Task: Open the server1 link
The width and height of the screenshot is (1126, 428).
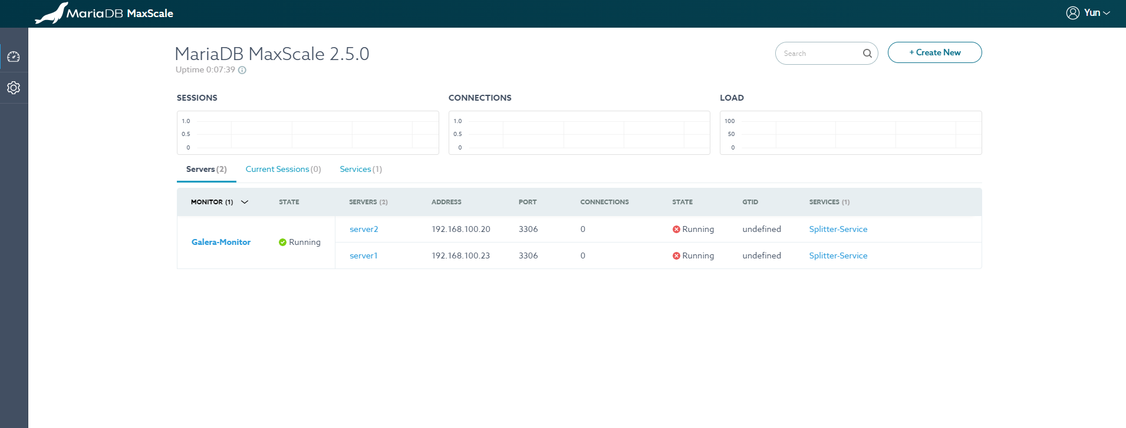Action: tap(364, 256)
